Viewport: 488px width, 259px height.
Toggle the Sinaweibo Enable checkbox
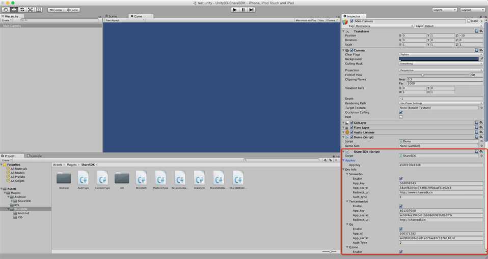(401, 179)
